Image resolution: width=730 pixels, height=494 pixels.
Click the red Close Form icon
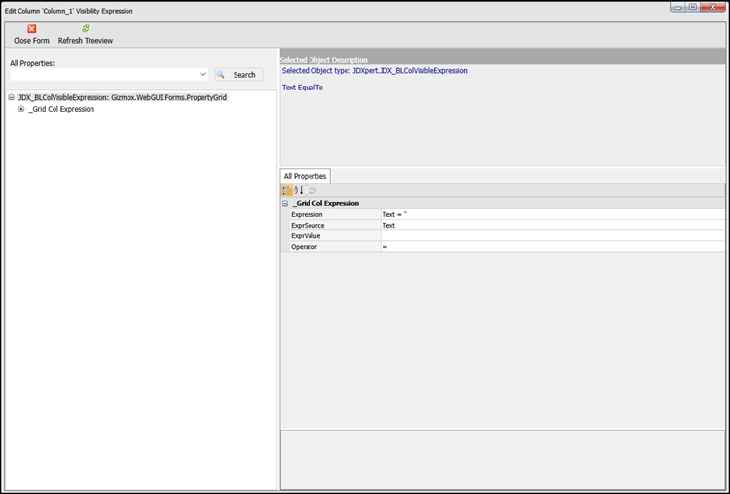tap(32, 29)
